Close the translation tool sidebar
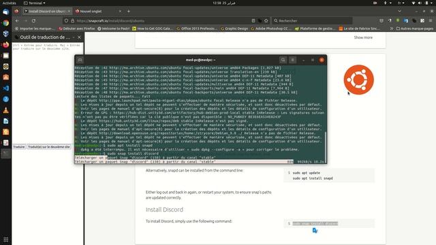Screen dimensions: 436x245 [79, 37]
